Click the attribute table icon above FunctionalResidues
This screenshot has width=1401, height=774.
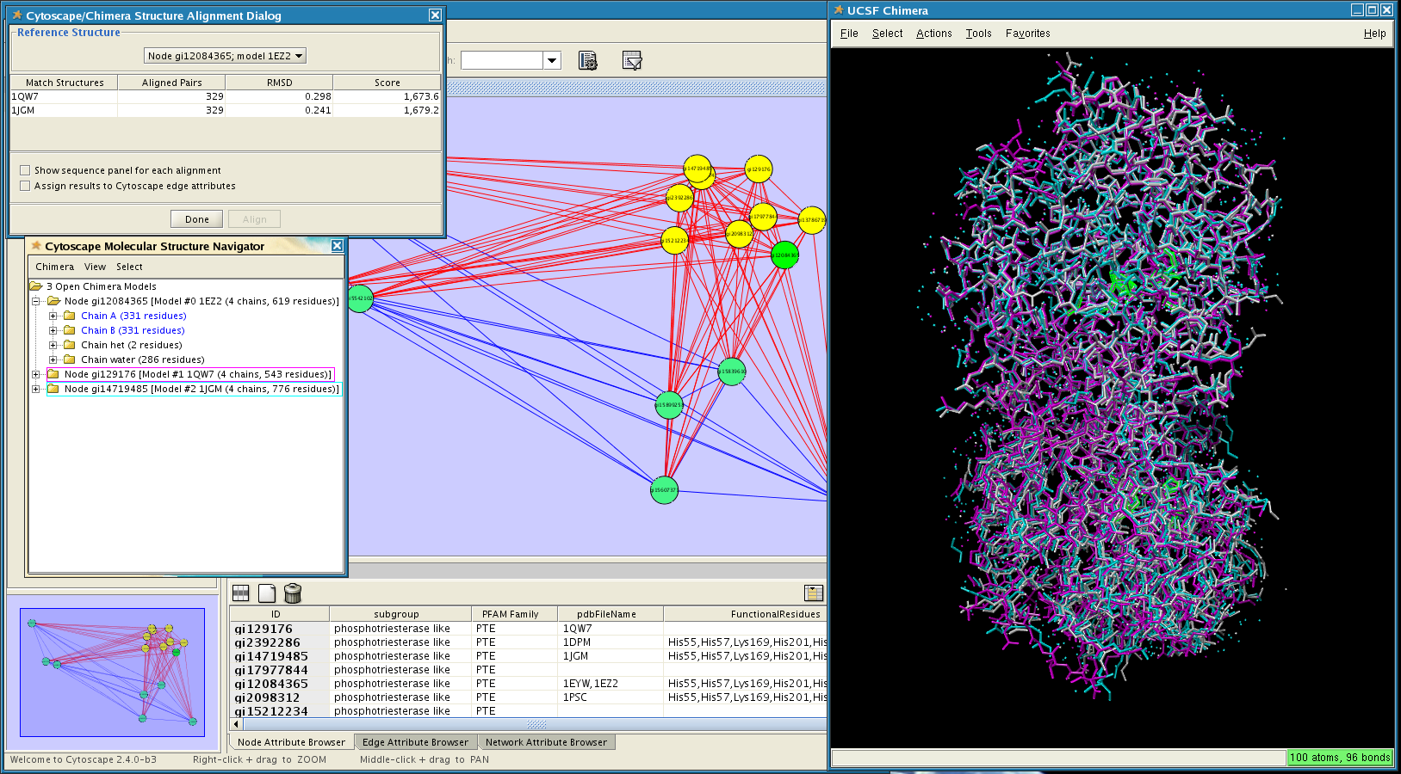pyautogui.click(x=813, y=593)
